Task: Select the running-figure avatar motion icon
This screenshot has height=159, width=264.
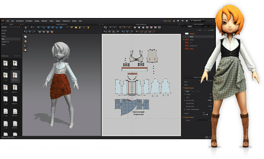Action: (x=72, y=27)
